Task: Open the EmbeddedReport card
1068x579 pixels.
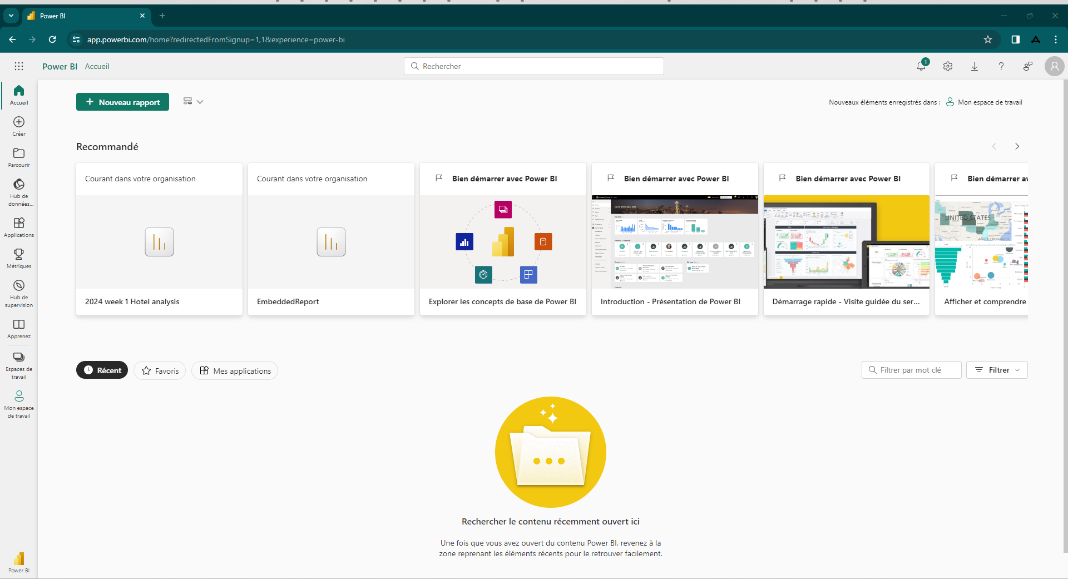Action: point(331,239)
